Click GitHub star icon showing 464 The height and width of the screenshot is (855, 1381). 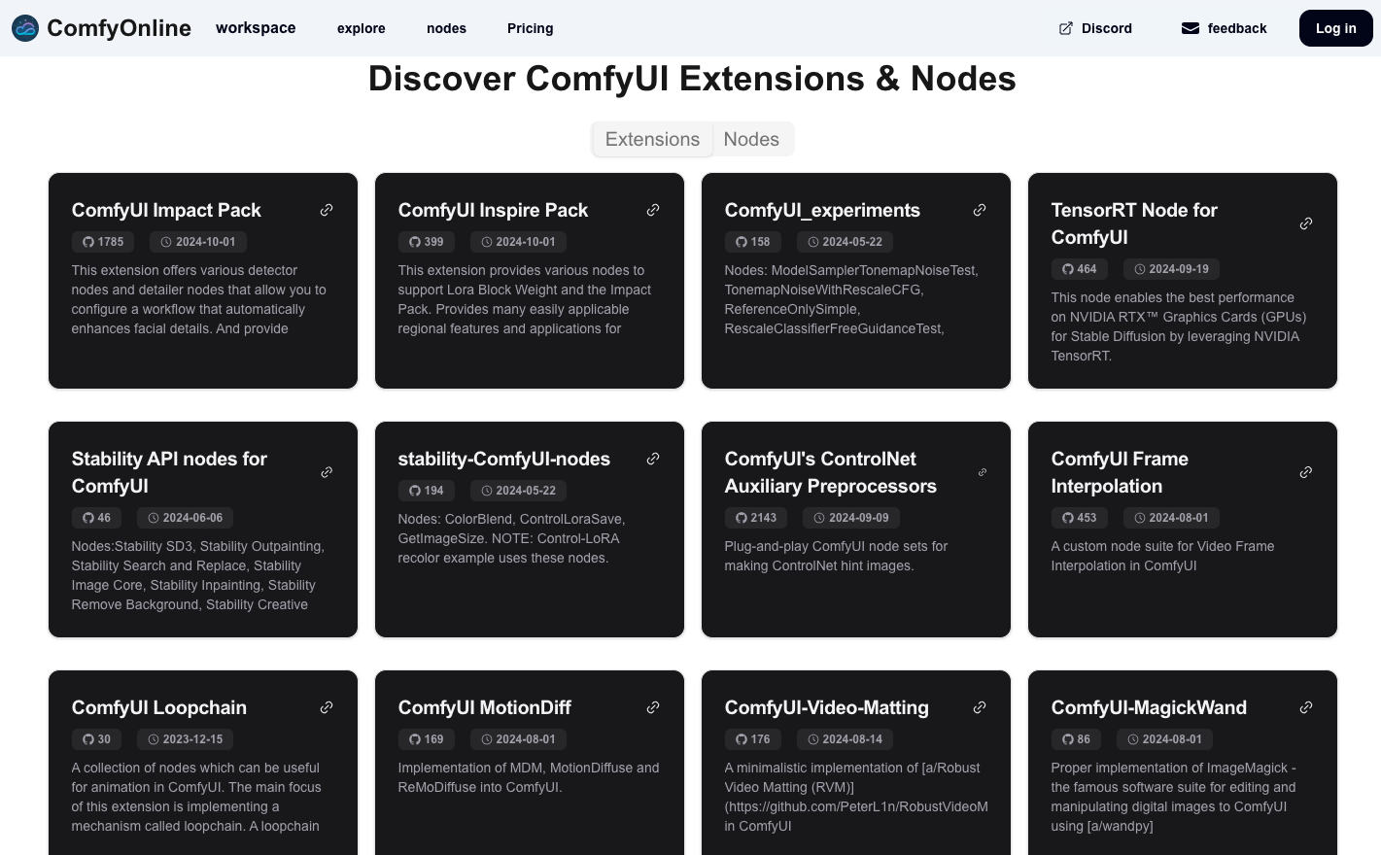(x=1068, y=269)
